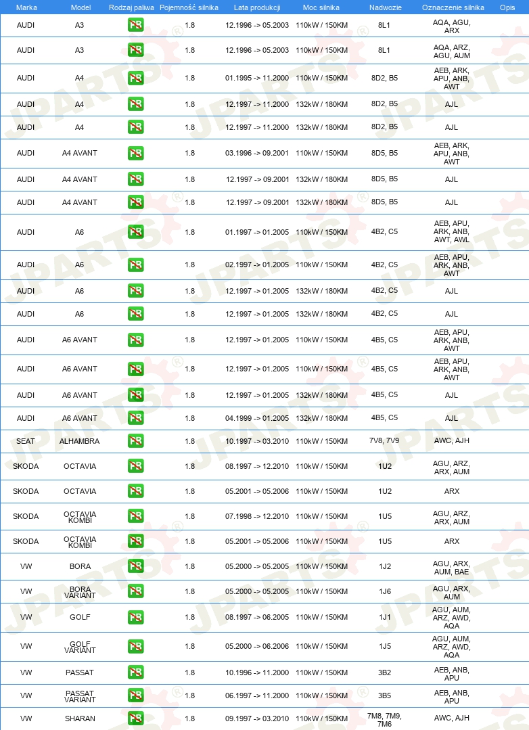
Task: Select date range '08.1997 -> 06.2005'
Action: point(257,617)
